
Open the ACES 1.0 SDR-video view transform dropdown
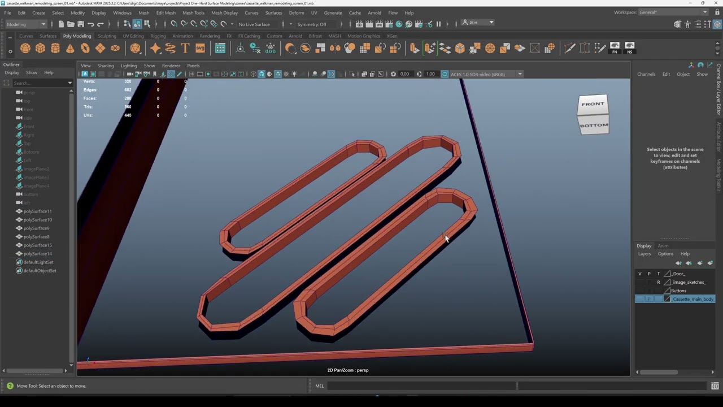pos(486,74)
